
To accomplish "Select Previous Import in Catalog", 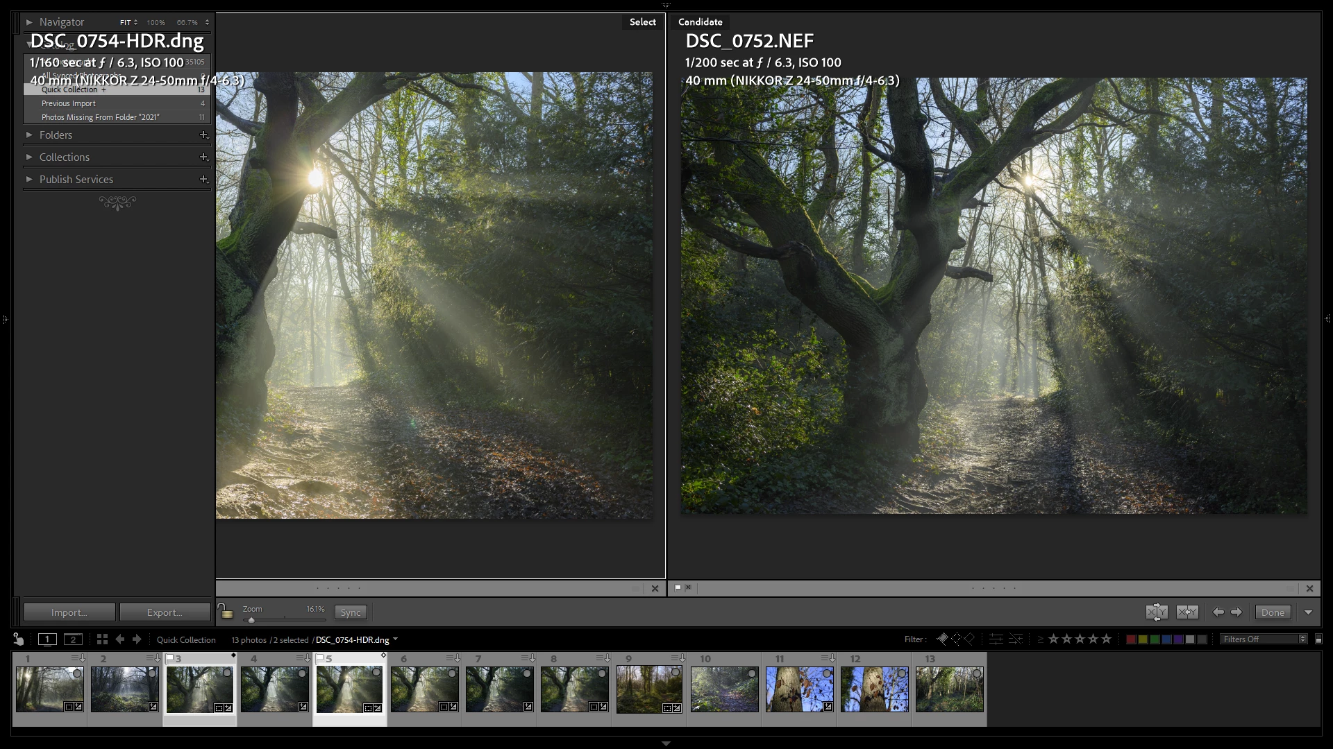I will click(x=68, y=103).
